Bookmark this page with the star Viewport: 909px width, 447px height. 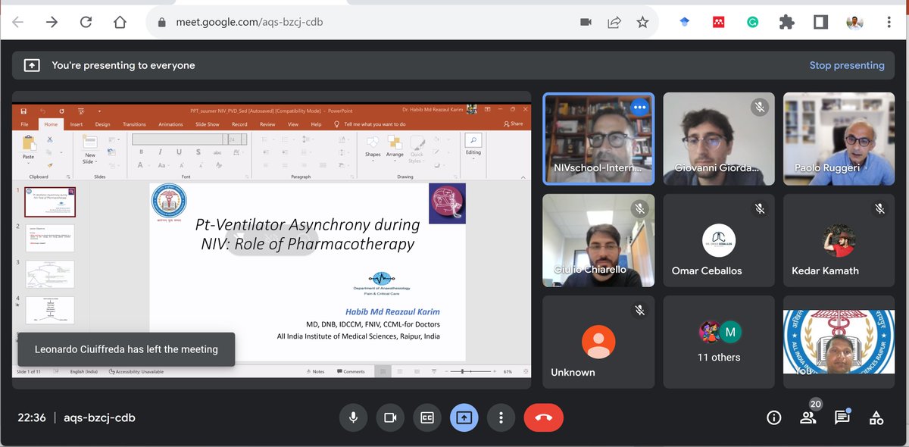(x=642, y=22)
